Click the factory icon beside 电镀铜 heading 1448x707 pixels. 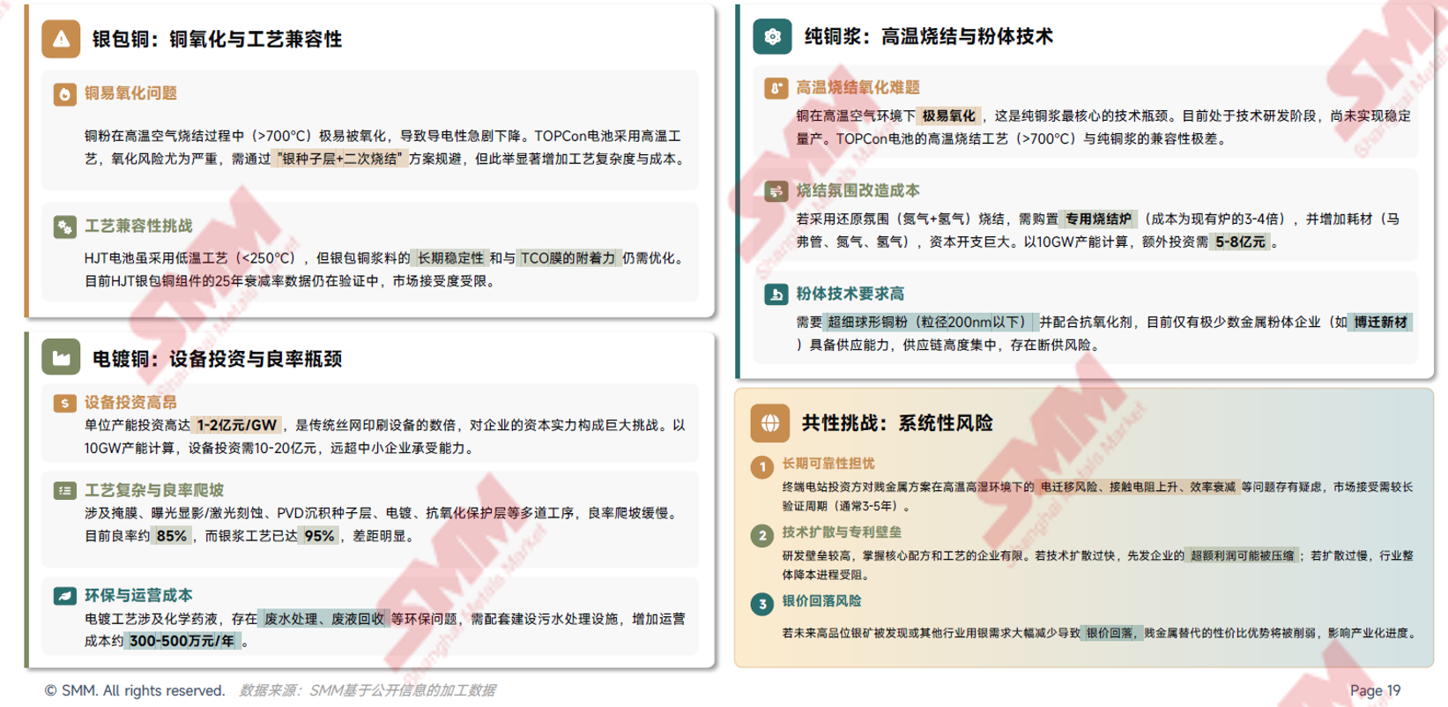pyautogui.click(x=61, y=358)
